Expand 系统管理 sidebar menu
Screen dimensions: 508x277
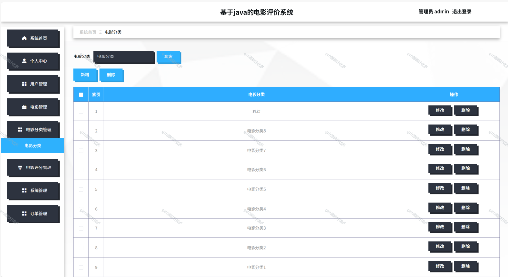pos(33,191)
